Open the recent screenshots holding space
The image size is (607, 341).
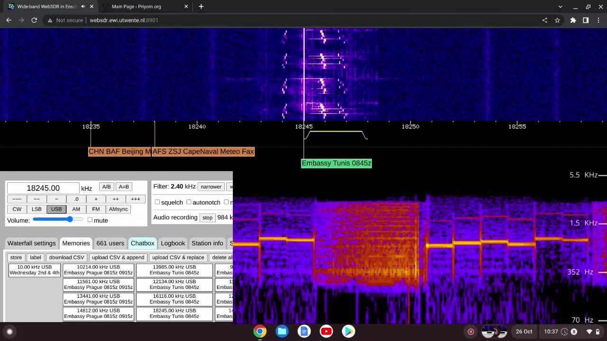[x=494, y=332]
